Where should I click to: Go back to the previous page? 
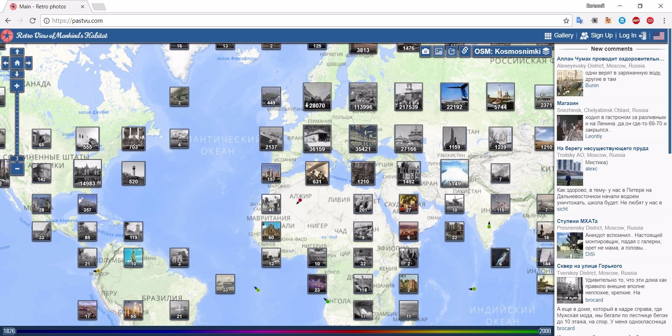(x=8, y=21)
